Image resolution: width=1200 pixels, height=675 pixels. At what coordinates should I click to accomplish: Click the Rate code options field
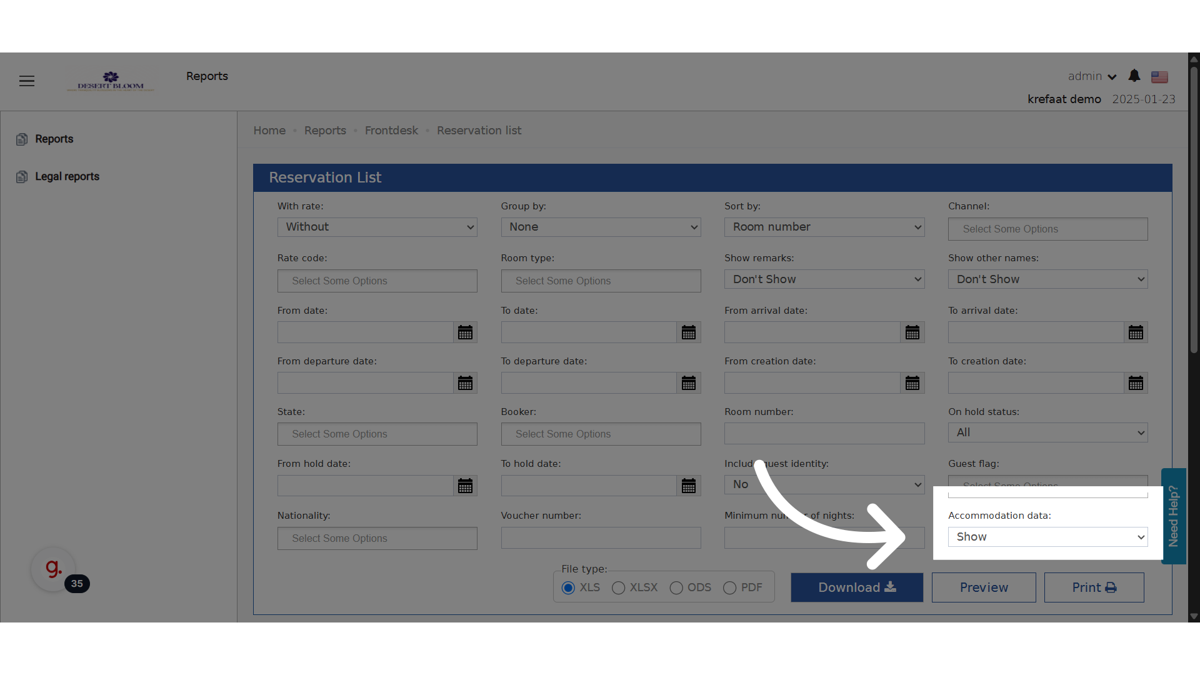tap(377, 281)
